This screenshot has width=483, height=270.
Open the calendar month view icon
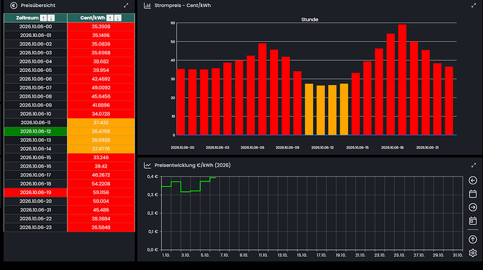point(472,194)
